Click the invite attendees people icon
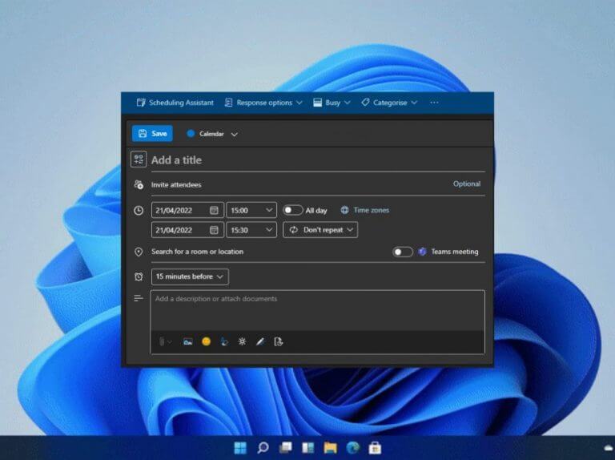Viewport: 615px width, 460px height. click(x=139, y=184)
